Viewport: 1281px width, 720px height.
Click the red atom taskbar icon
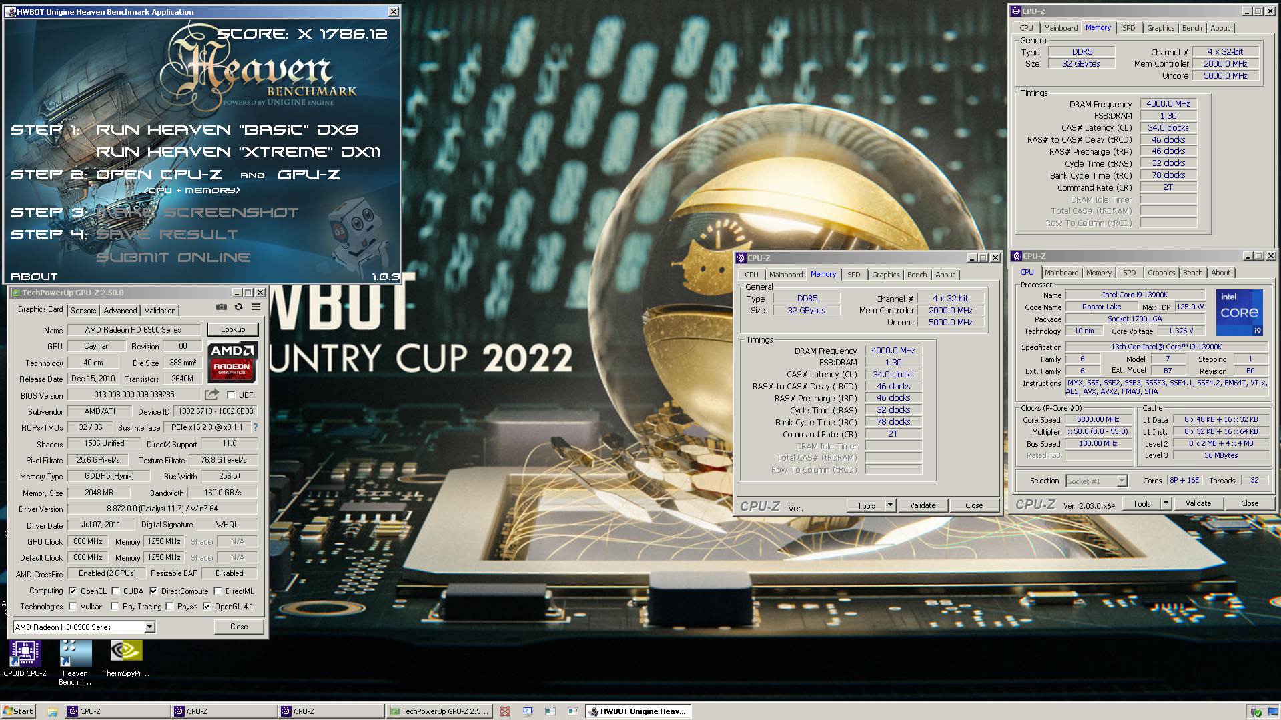(x=505, y=711)
